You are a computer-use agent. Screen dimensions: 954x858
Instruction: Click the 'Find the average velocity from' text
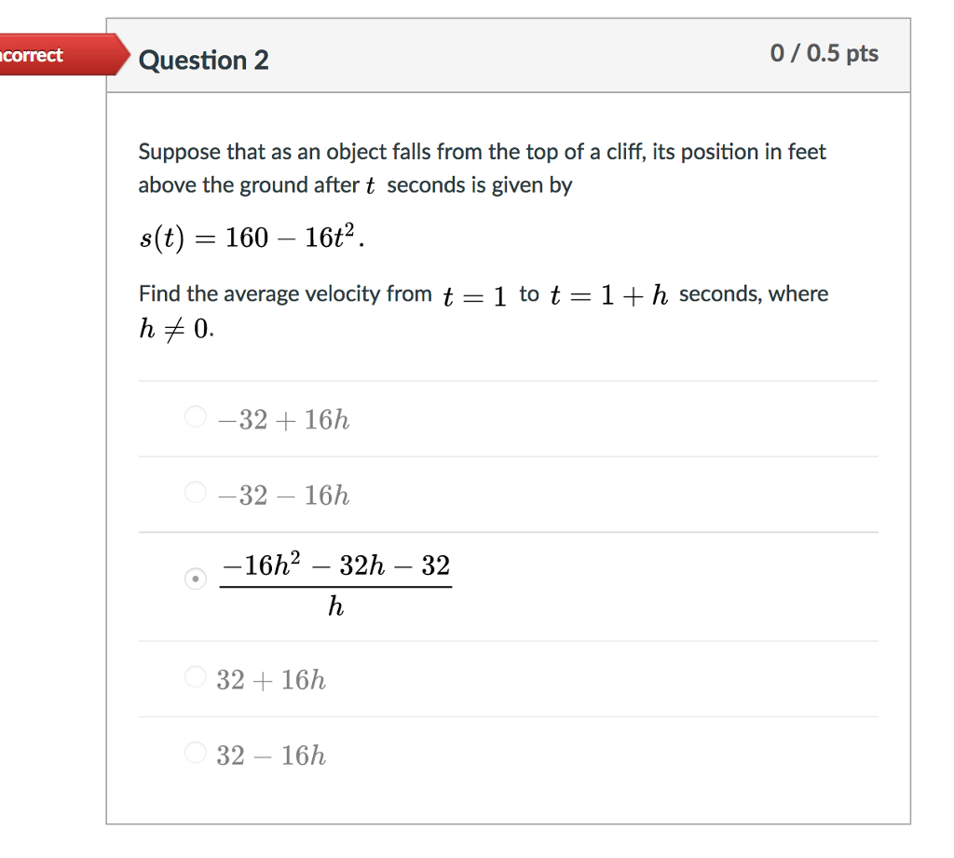click(285, 294)
